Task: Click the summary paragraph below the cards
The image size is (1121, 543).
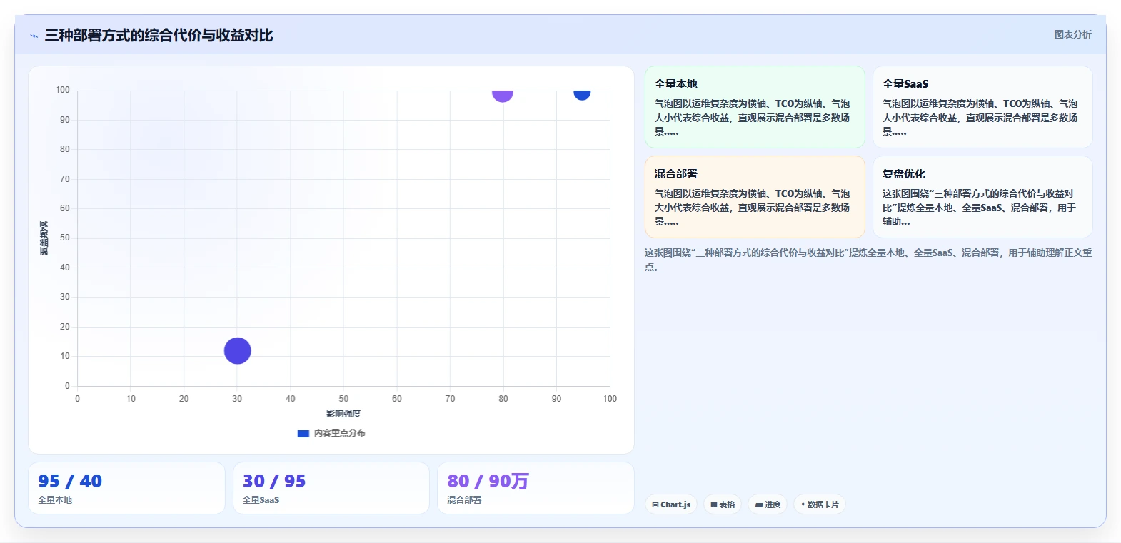Action: 868,260
